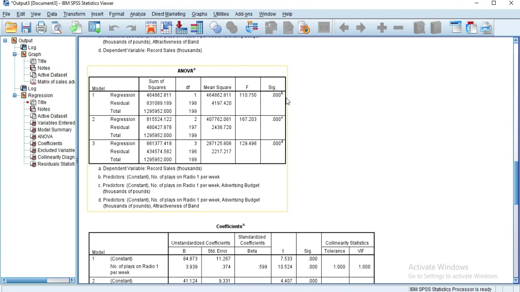The image size is (520, 292).
Task: Click the Insert heading toolbar icon
Action: (456, 28)
